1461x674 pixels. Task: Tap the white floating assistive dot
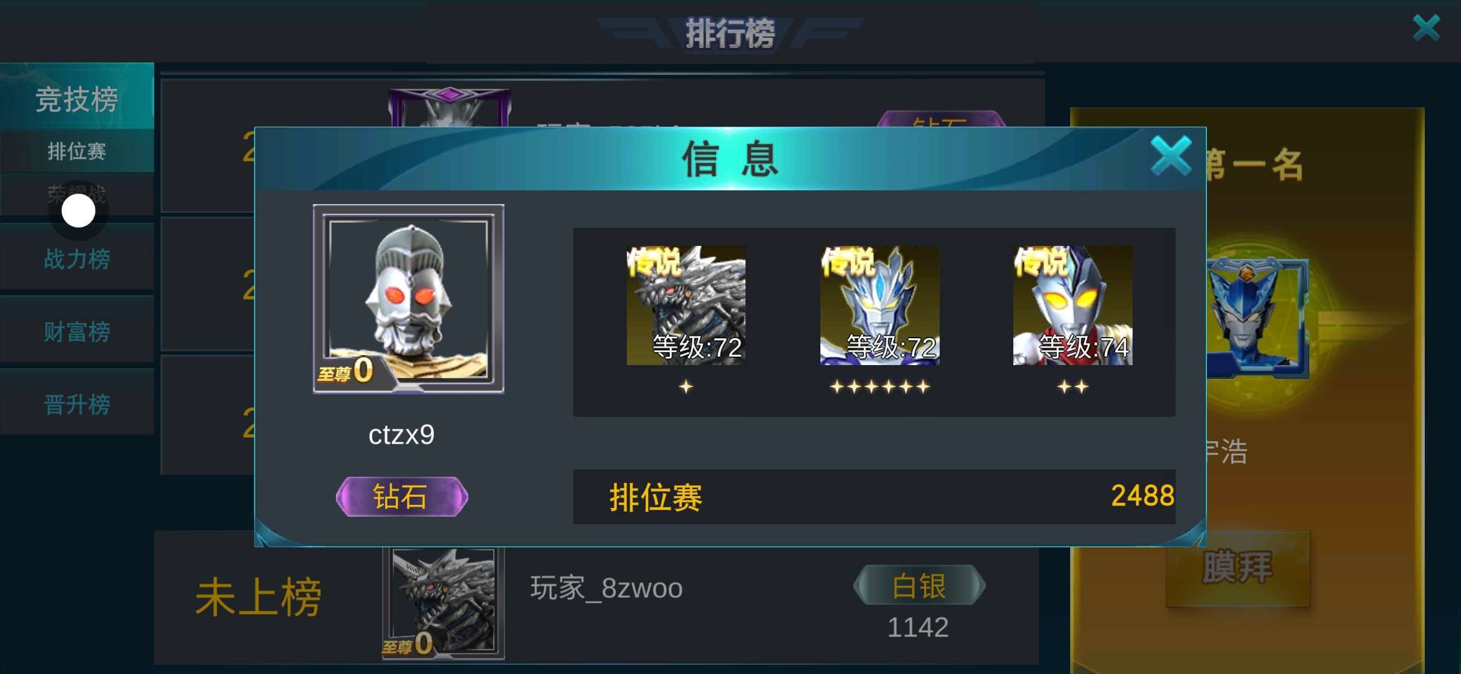(79, 211)
